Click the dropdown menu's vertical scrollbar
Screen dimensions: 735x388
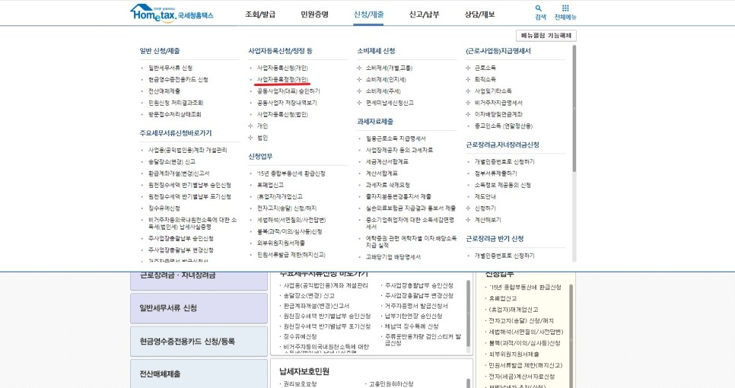(x=574, y=109)
